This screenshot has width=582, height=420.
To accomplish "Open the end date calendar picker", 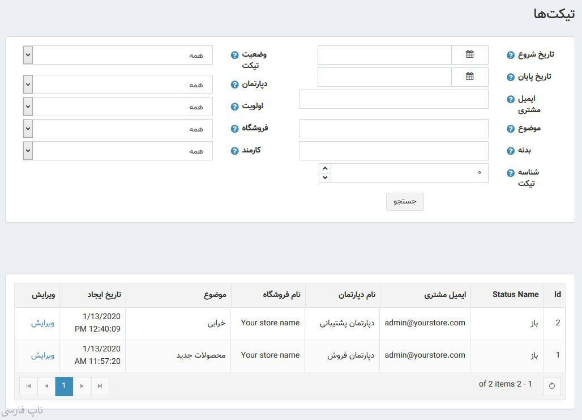I will pos(469,77).
